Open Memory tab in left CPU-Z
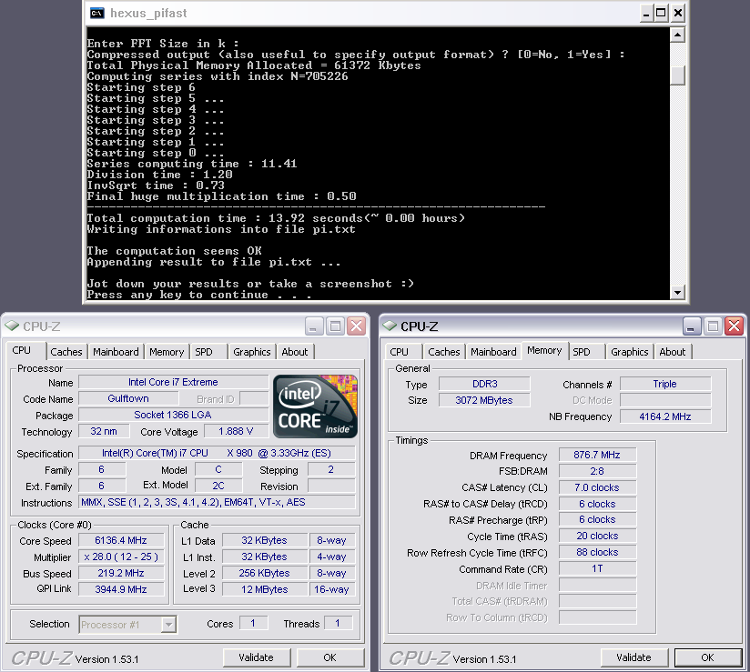This screenshot has height=672, width=750. 167,352
